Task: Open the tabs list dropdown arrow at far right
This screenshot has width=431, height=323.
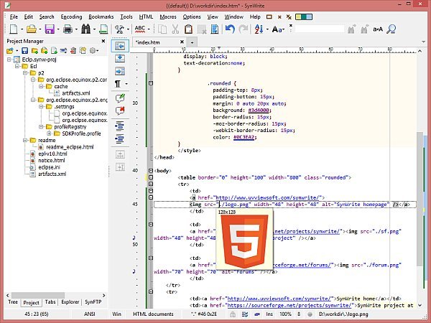Action: tap(423, 42)
